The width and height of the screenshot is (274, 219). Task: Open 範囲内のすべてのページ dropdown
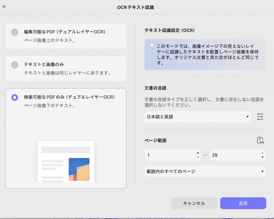(205, 171)
